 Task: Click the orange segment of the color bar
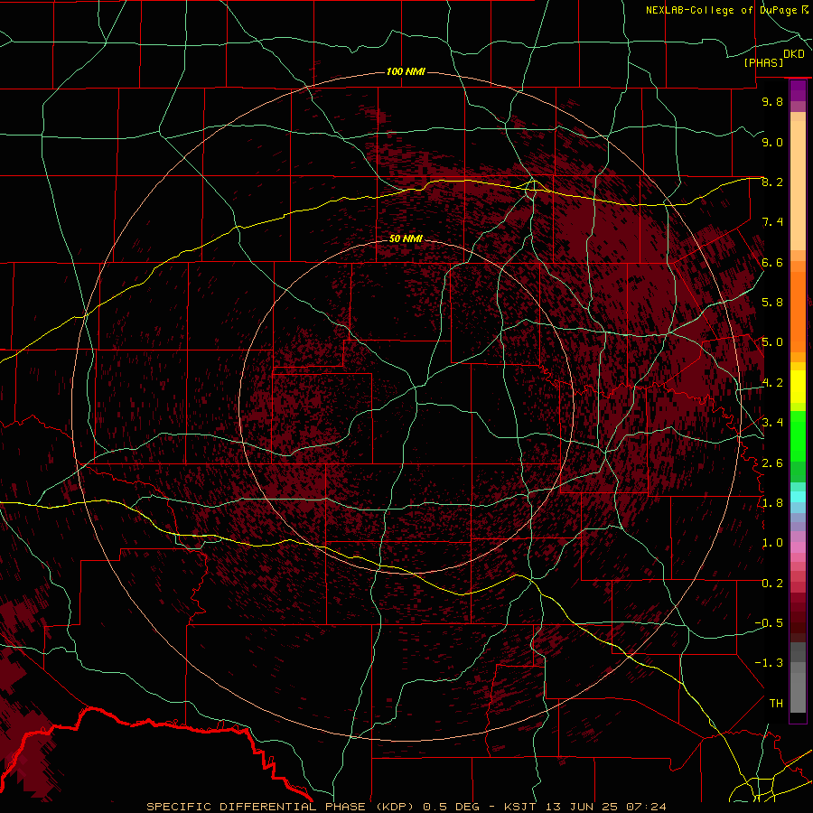point(798,312)
